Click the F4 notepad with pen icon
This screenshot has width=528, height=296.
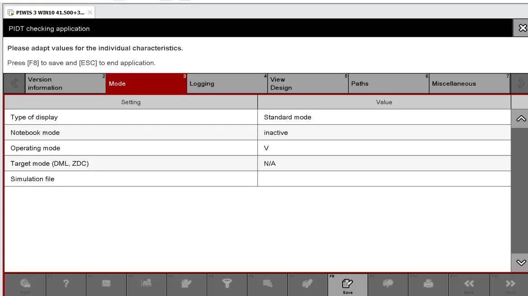186,285
